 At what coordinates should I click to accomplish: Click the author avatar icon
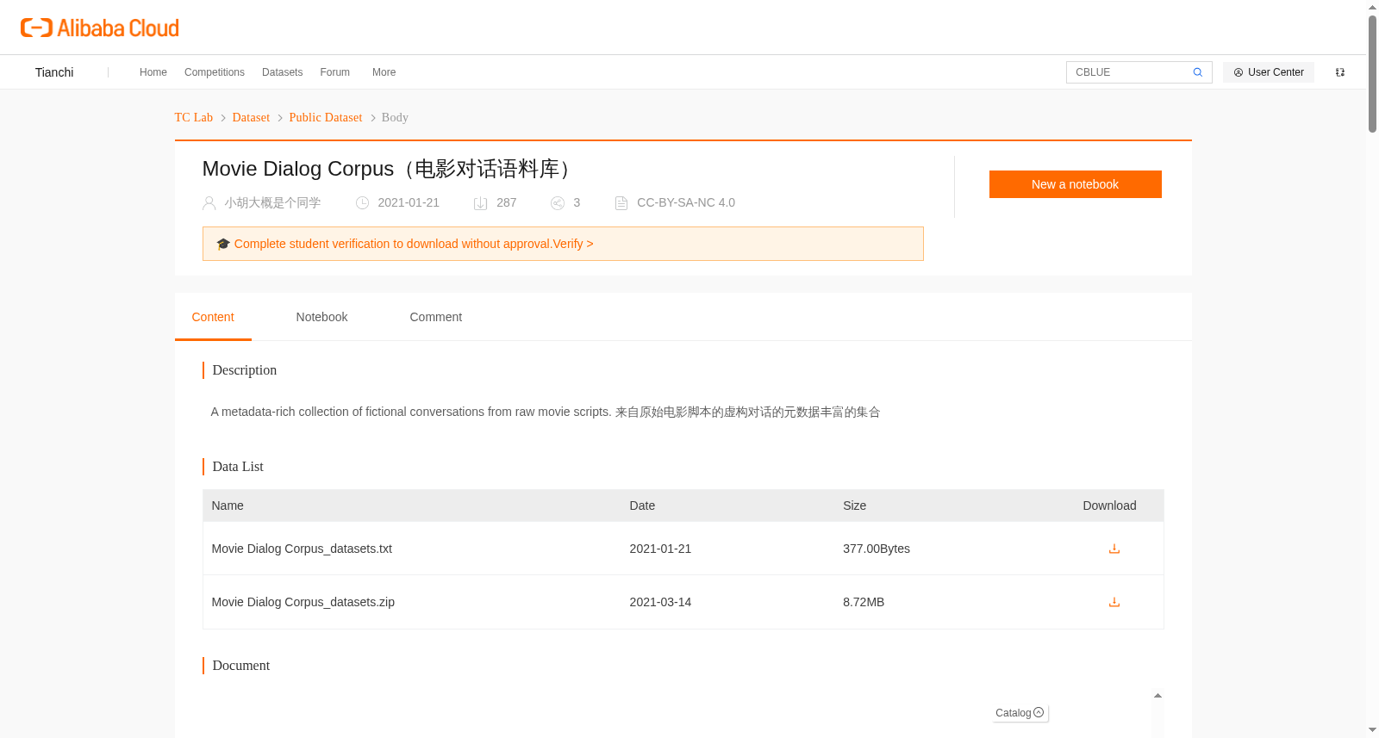point(209,203)
